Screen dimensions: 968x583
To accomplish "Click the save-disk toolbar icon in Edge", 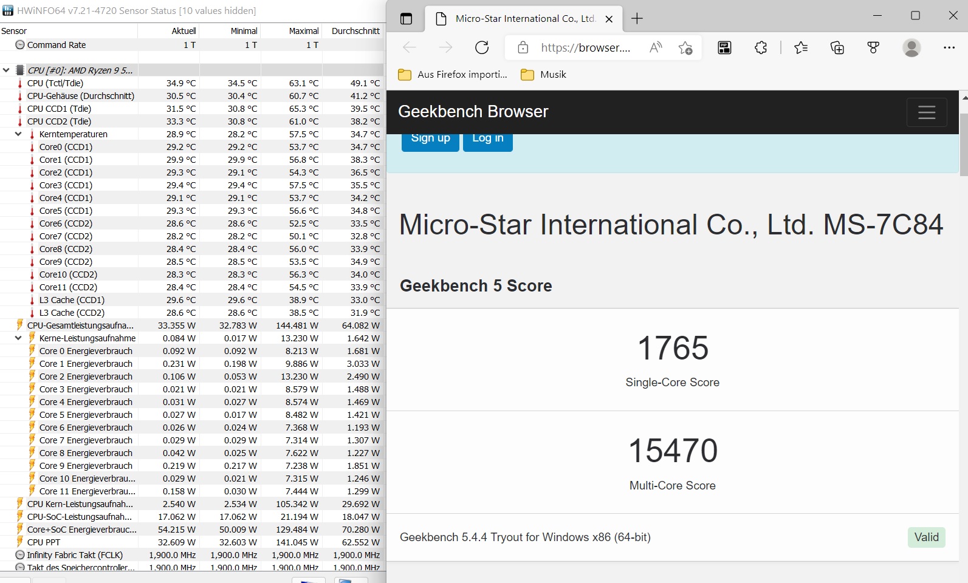I will click(724, 47).
